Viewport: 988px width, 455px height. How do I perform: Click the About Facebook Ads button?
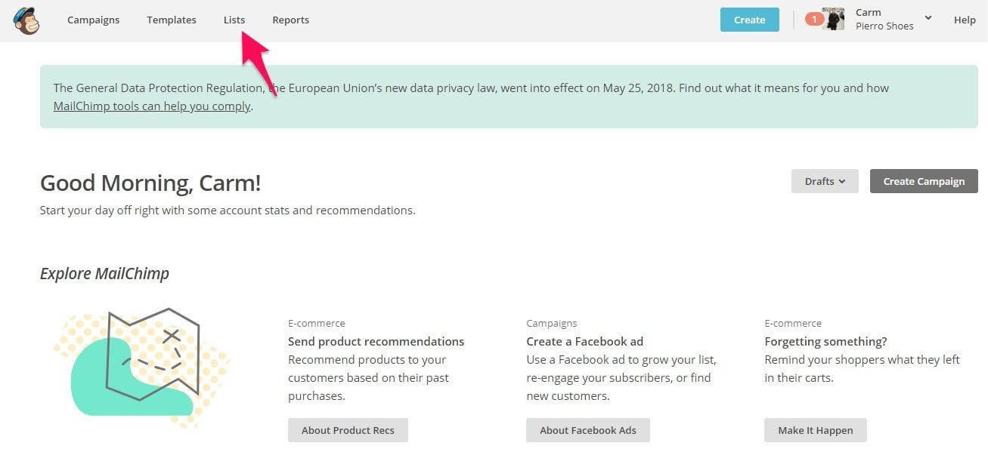[588, 430]
